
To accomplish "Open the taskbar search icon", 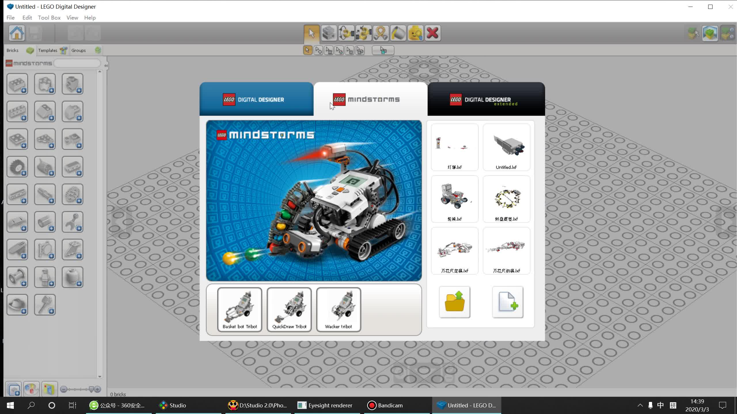I will (31, 405).
